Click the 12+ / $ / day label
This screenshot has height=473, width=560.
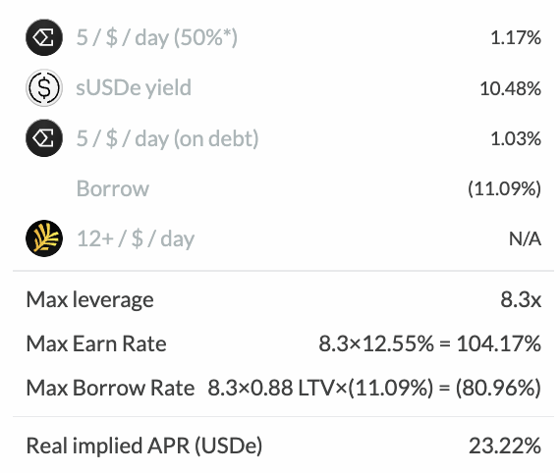[136, 238]
